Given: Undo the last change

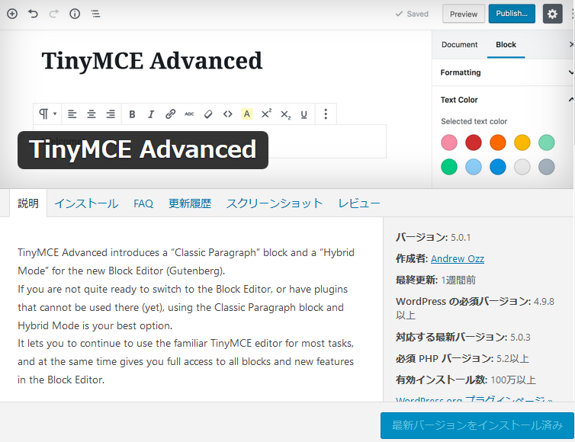Looking at the screenshot, I should point(33,14).
